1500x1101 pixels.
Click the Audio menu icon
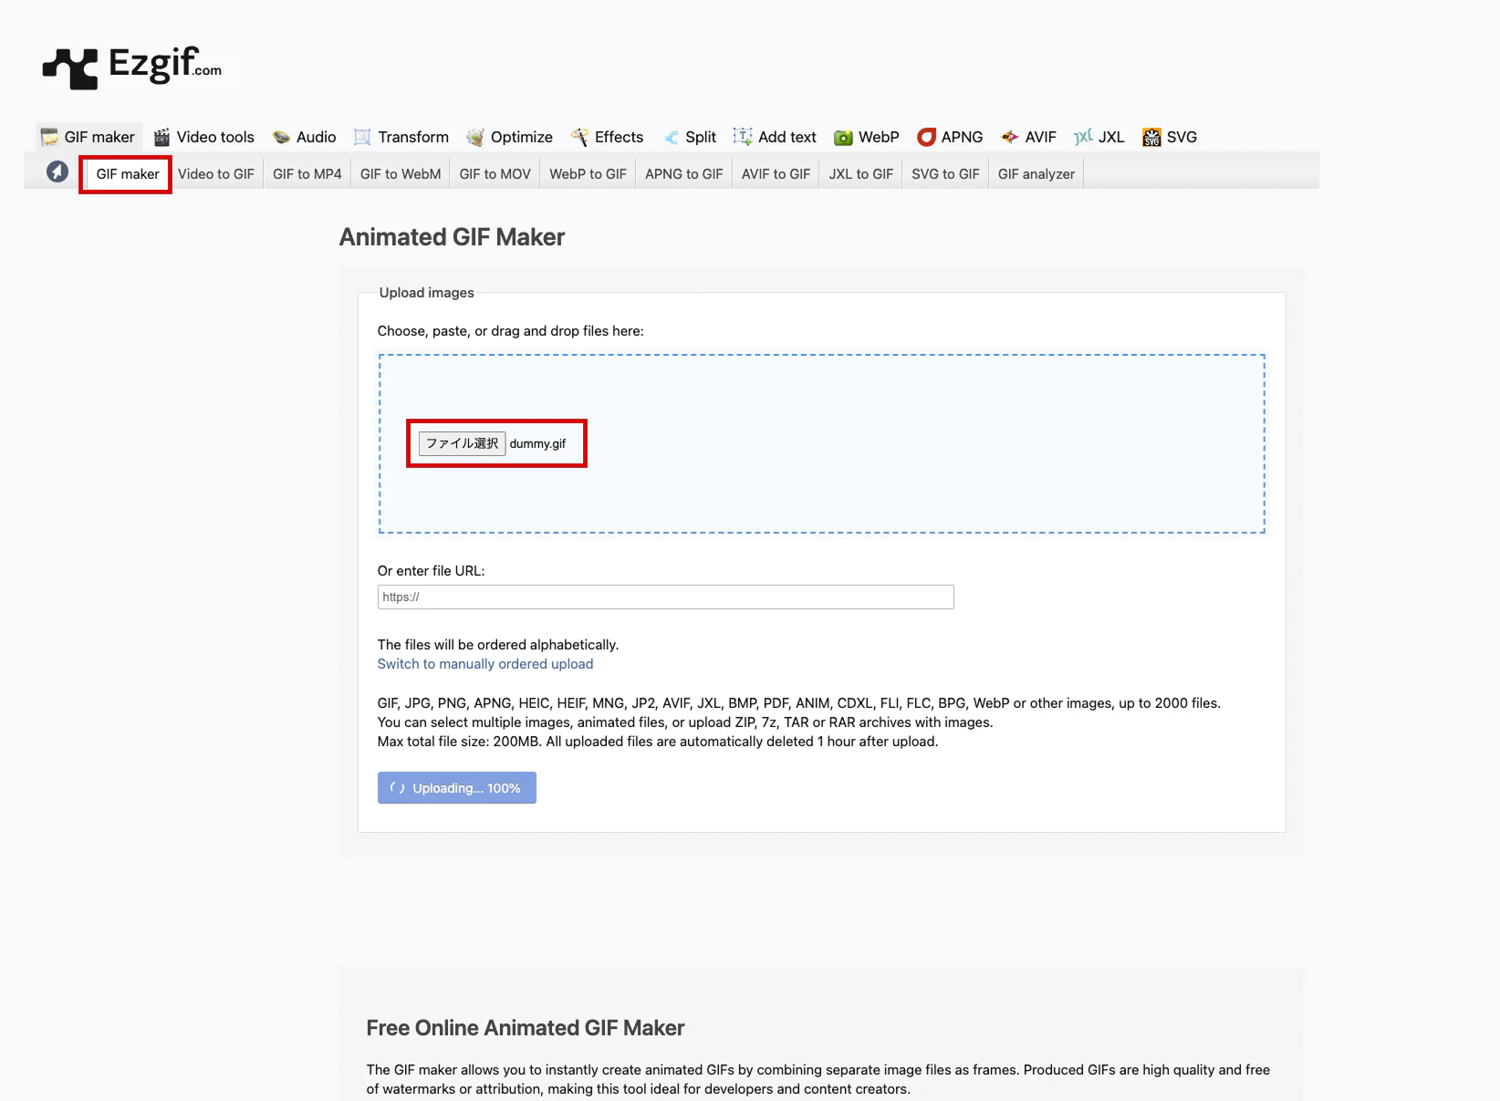[281, 137]
